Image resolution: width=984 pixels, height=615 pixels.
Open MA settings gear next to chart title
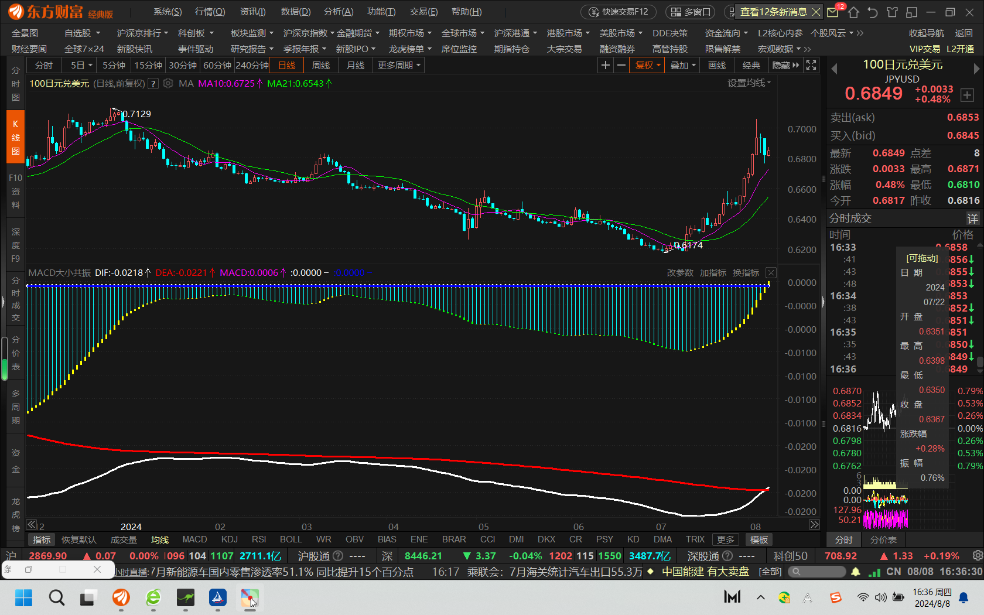coord(168,83)
